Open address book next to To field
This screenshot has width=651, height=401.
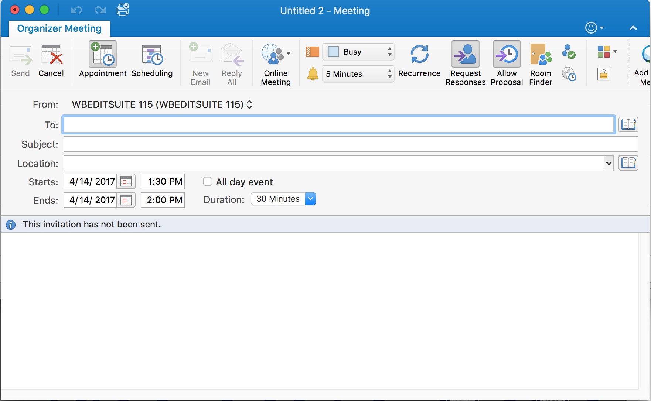pyautogui.click(x=628, y=124)
